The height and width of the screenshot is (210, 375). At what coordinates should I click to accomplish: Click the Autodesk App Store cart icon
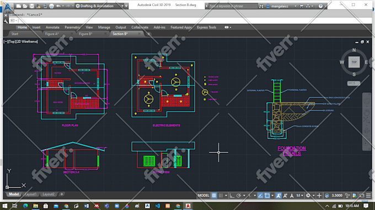[x=301, y=6]
